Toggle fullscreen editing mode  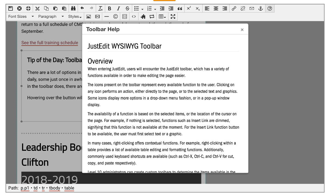pyautogui.click(x=173, y=16)
